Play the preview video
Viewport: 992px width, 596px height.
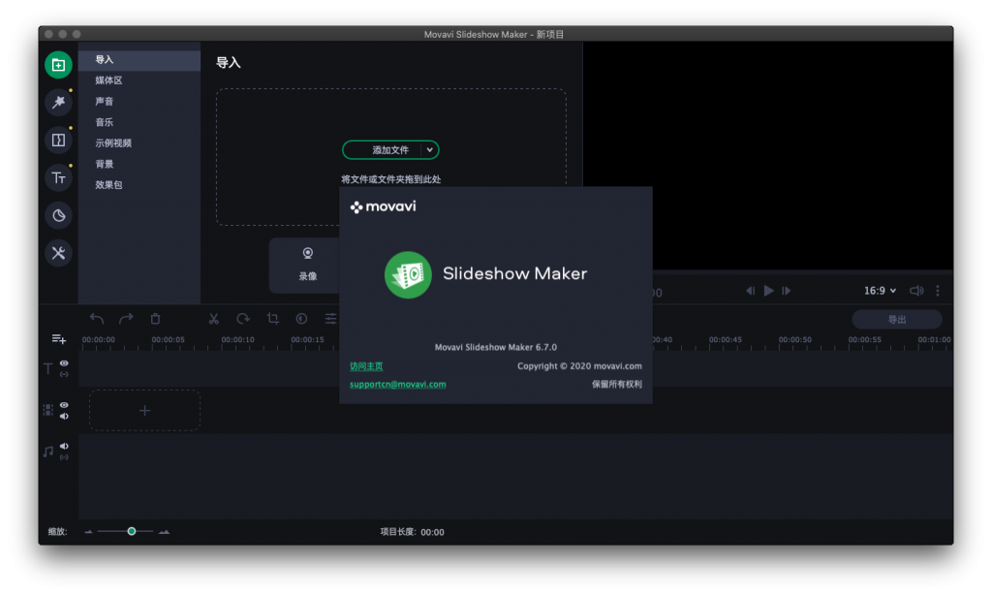tap(768, 291)
